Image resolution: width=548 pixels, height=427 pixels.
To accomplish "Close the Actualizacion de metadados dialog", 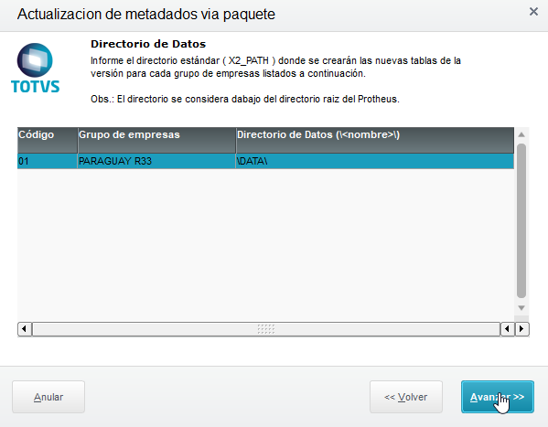I will [x=533, y=12].
